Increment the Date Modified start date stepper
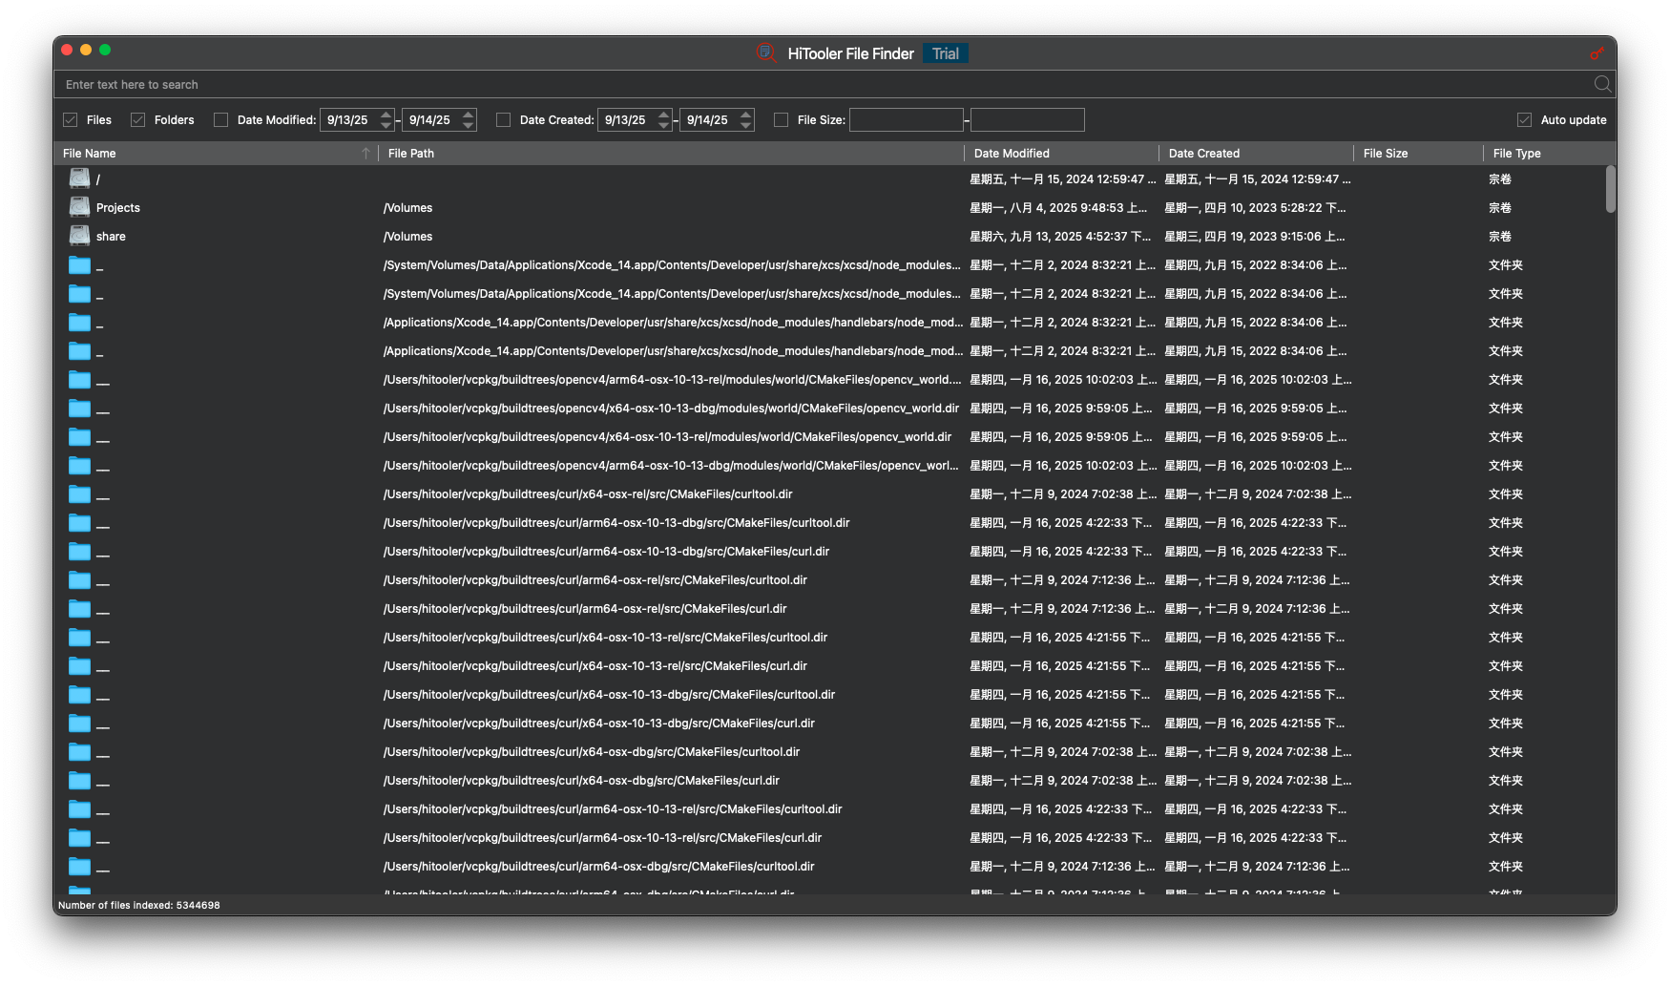This screenshot has height=986, width=1670. tap(385, 115)
